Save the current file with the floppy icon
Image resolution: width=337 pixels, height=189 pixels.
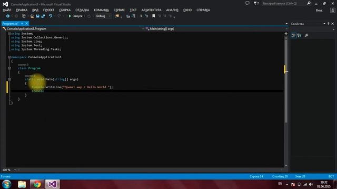click(x=38, y=16)
